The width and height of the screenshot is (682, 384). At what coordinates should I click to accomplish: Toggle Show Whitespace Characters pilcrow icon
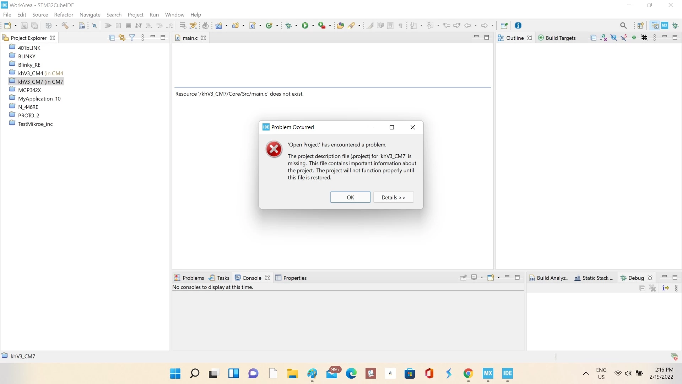click(x=400, y=26)
